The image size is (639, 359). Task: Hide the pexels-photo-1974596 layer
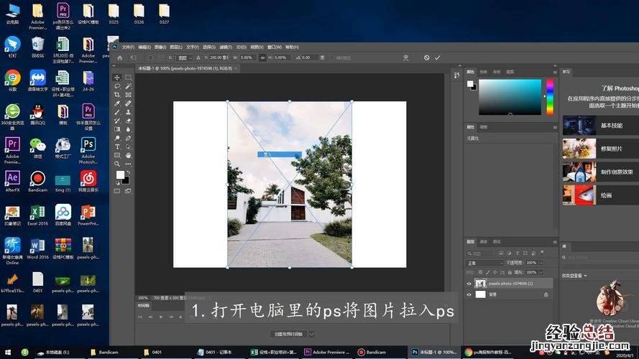point(469,284)
